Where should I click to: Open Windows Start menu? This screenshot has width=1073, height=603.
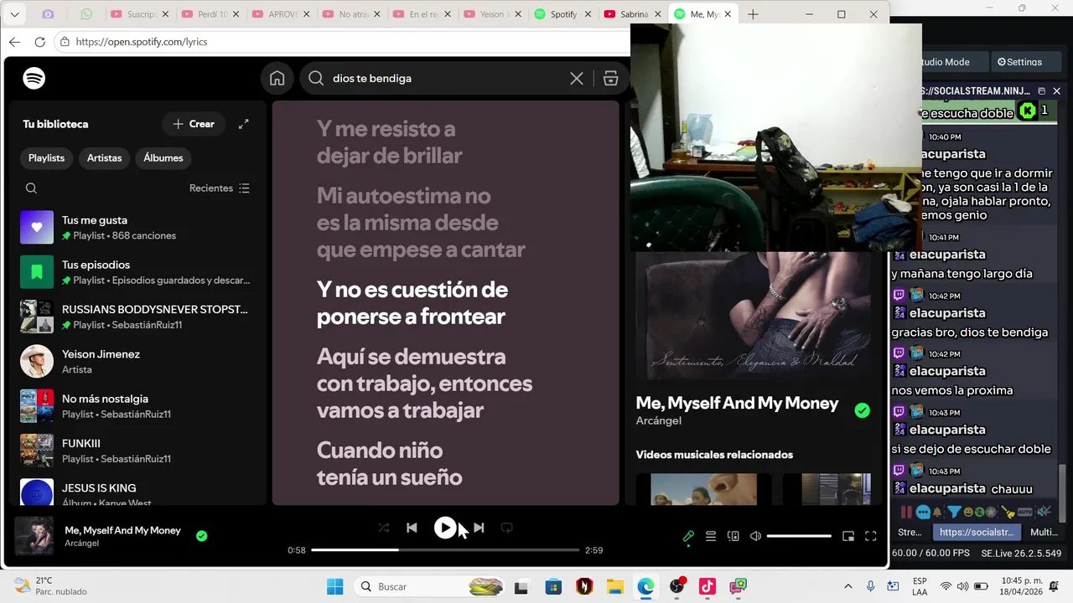point(334,586)
